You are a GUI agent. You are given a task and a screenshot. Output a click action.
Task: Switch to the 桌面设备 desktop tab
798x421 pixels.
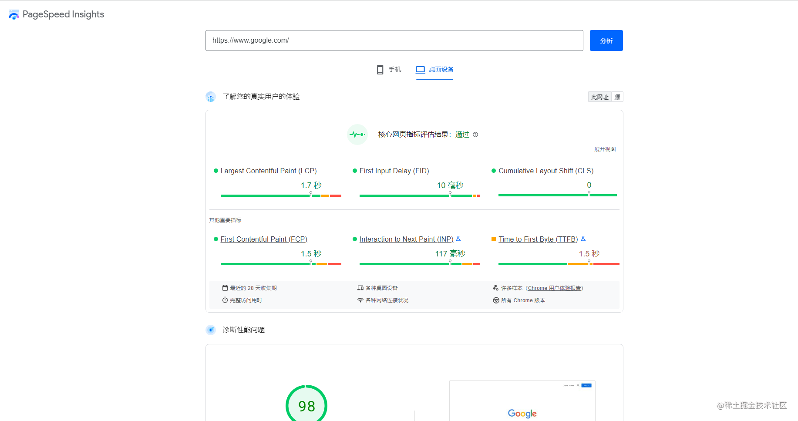[434, 70]
